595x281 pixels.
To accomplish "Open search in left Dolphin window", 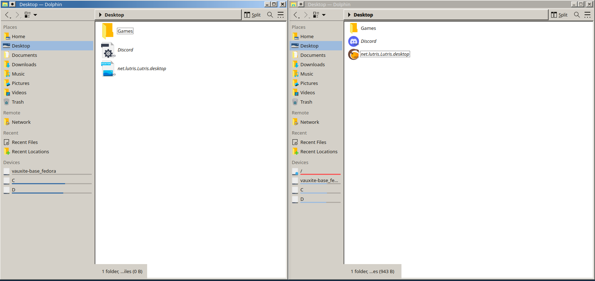I will point(270,15).
